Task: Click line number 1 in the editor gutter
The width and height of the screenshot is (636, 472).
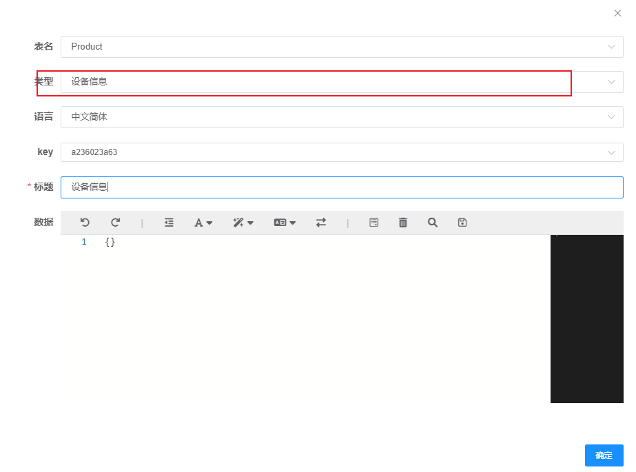Action: pos(84,242)
